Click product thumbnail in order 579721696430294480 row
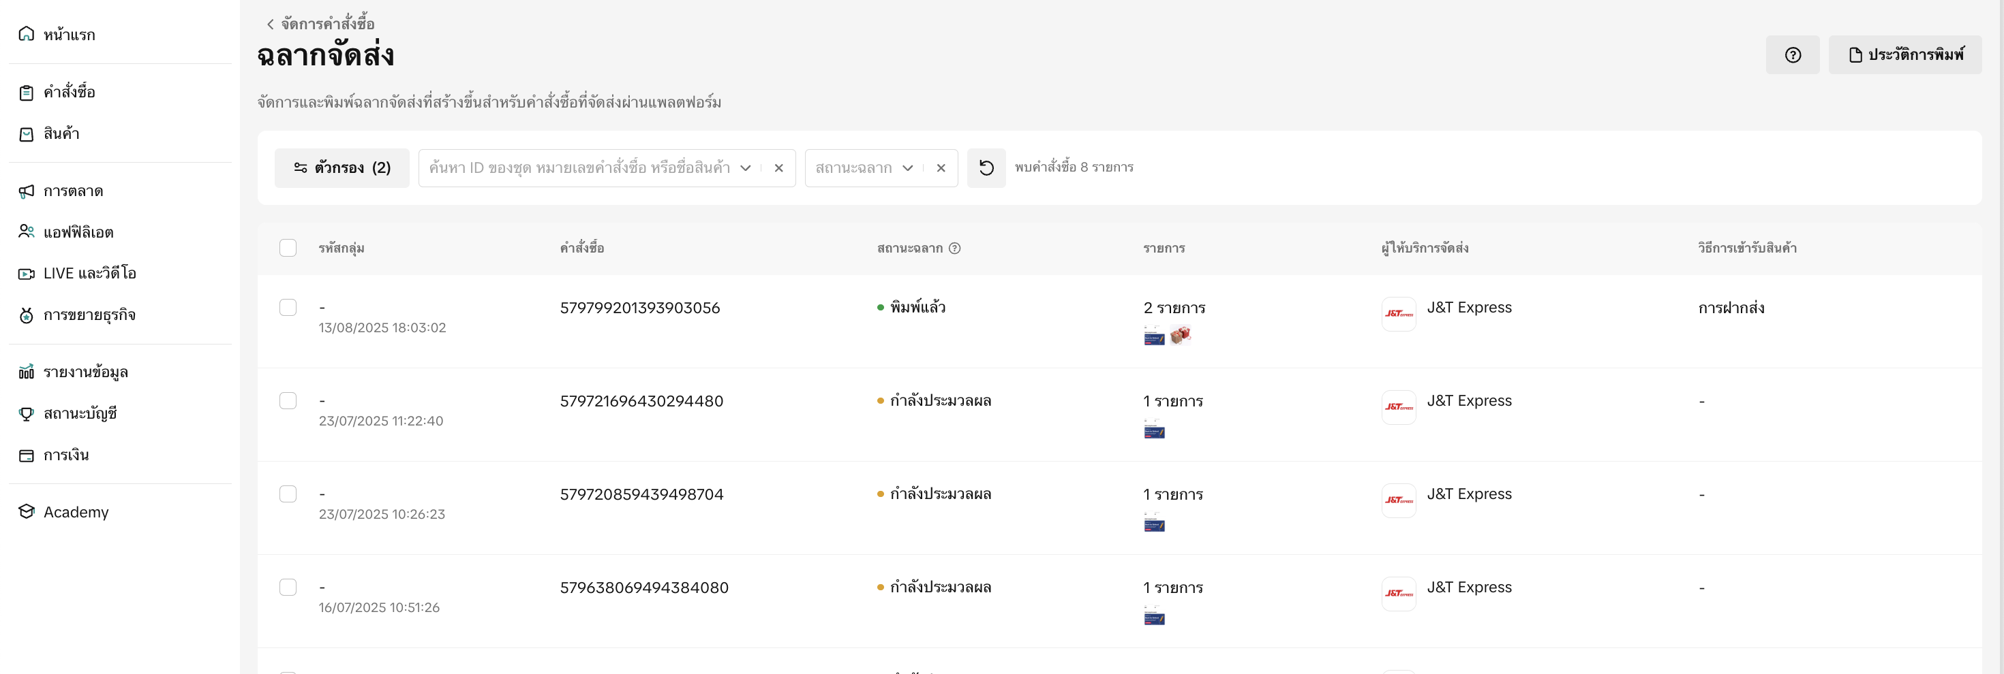2004x674 pixels. [x=1154, y=430]
